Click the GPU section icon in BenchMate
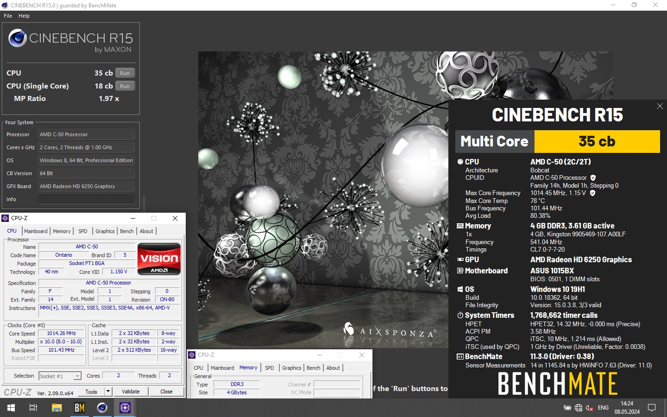The height and width of the screenshot is (417, 667). click(x=460, y=260)
